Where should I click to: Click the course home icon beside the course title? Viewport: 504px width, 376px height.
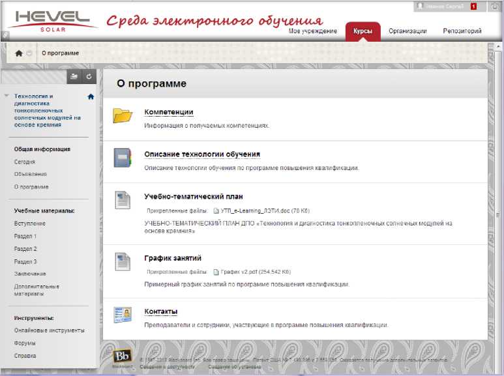click(91, 96)
